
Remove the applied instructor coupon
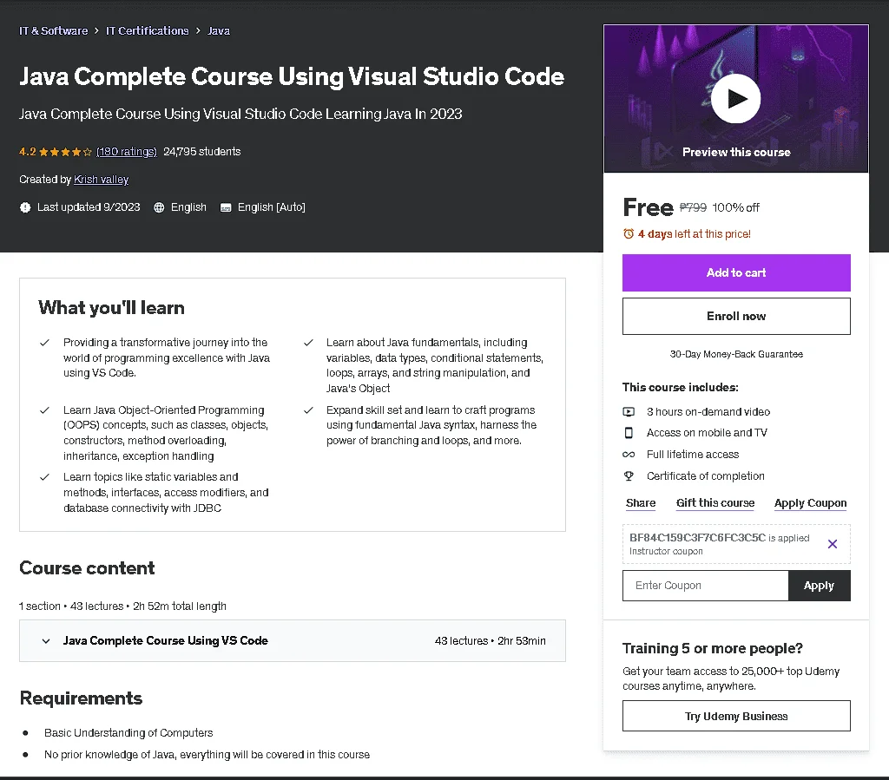click(x=833, y=544)
